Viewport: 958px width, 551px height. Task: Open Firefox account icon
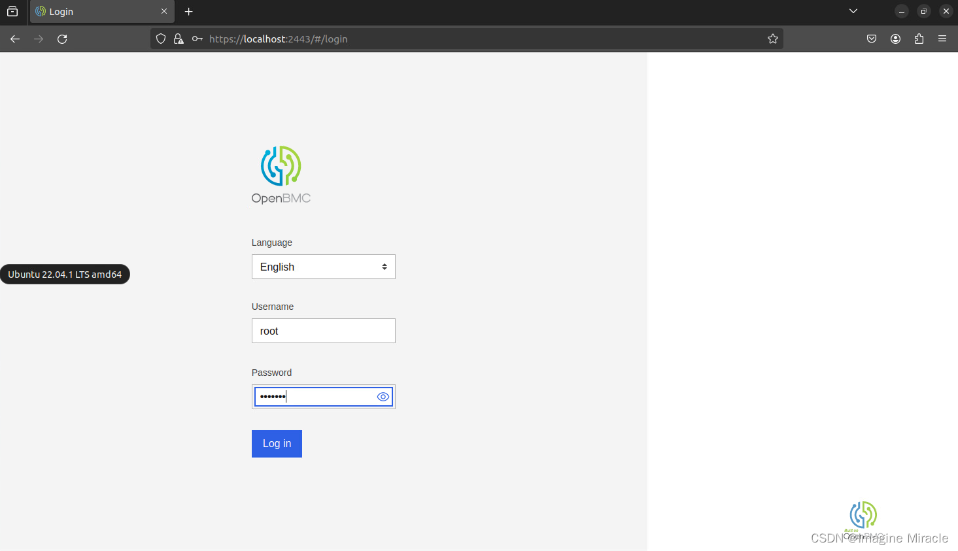point(895,39)
